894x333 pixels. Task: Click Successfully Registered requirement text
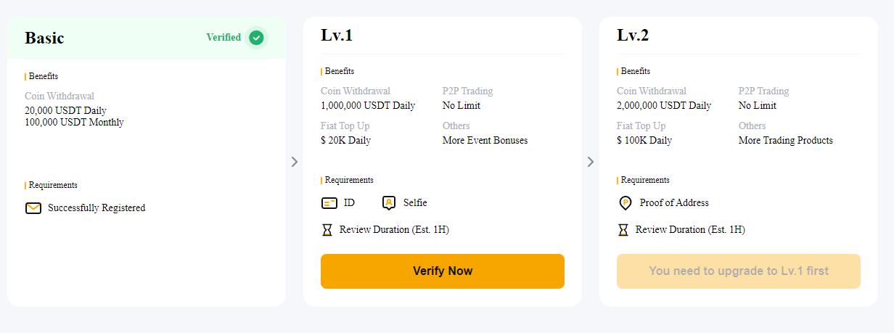97,208
